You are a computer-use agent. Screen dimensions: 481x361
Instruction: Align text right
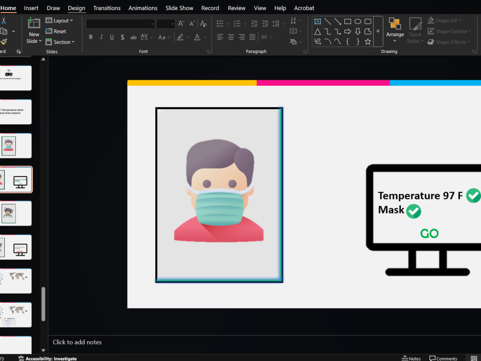click(242, 37)
